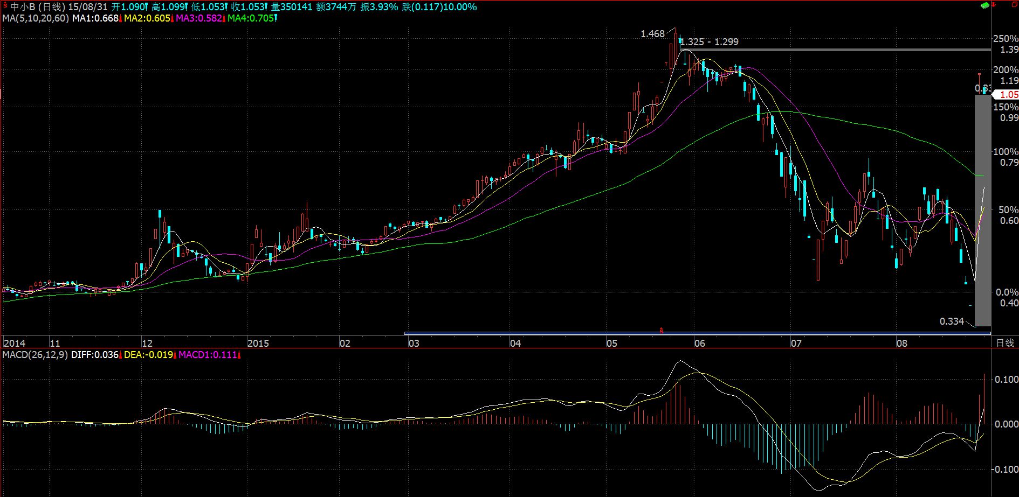Click the 12 month label on the date axis
1019x497 pixels.
click(147, 343)
